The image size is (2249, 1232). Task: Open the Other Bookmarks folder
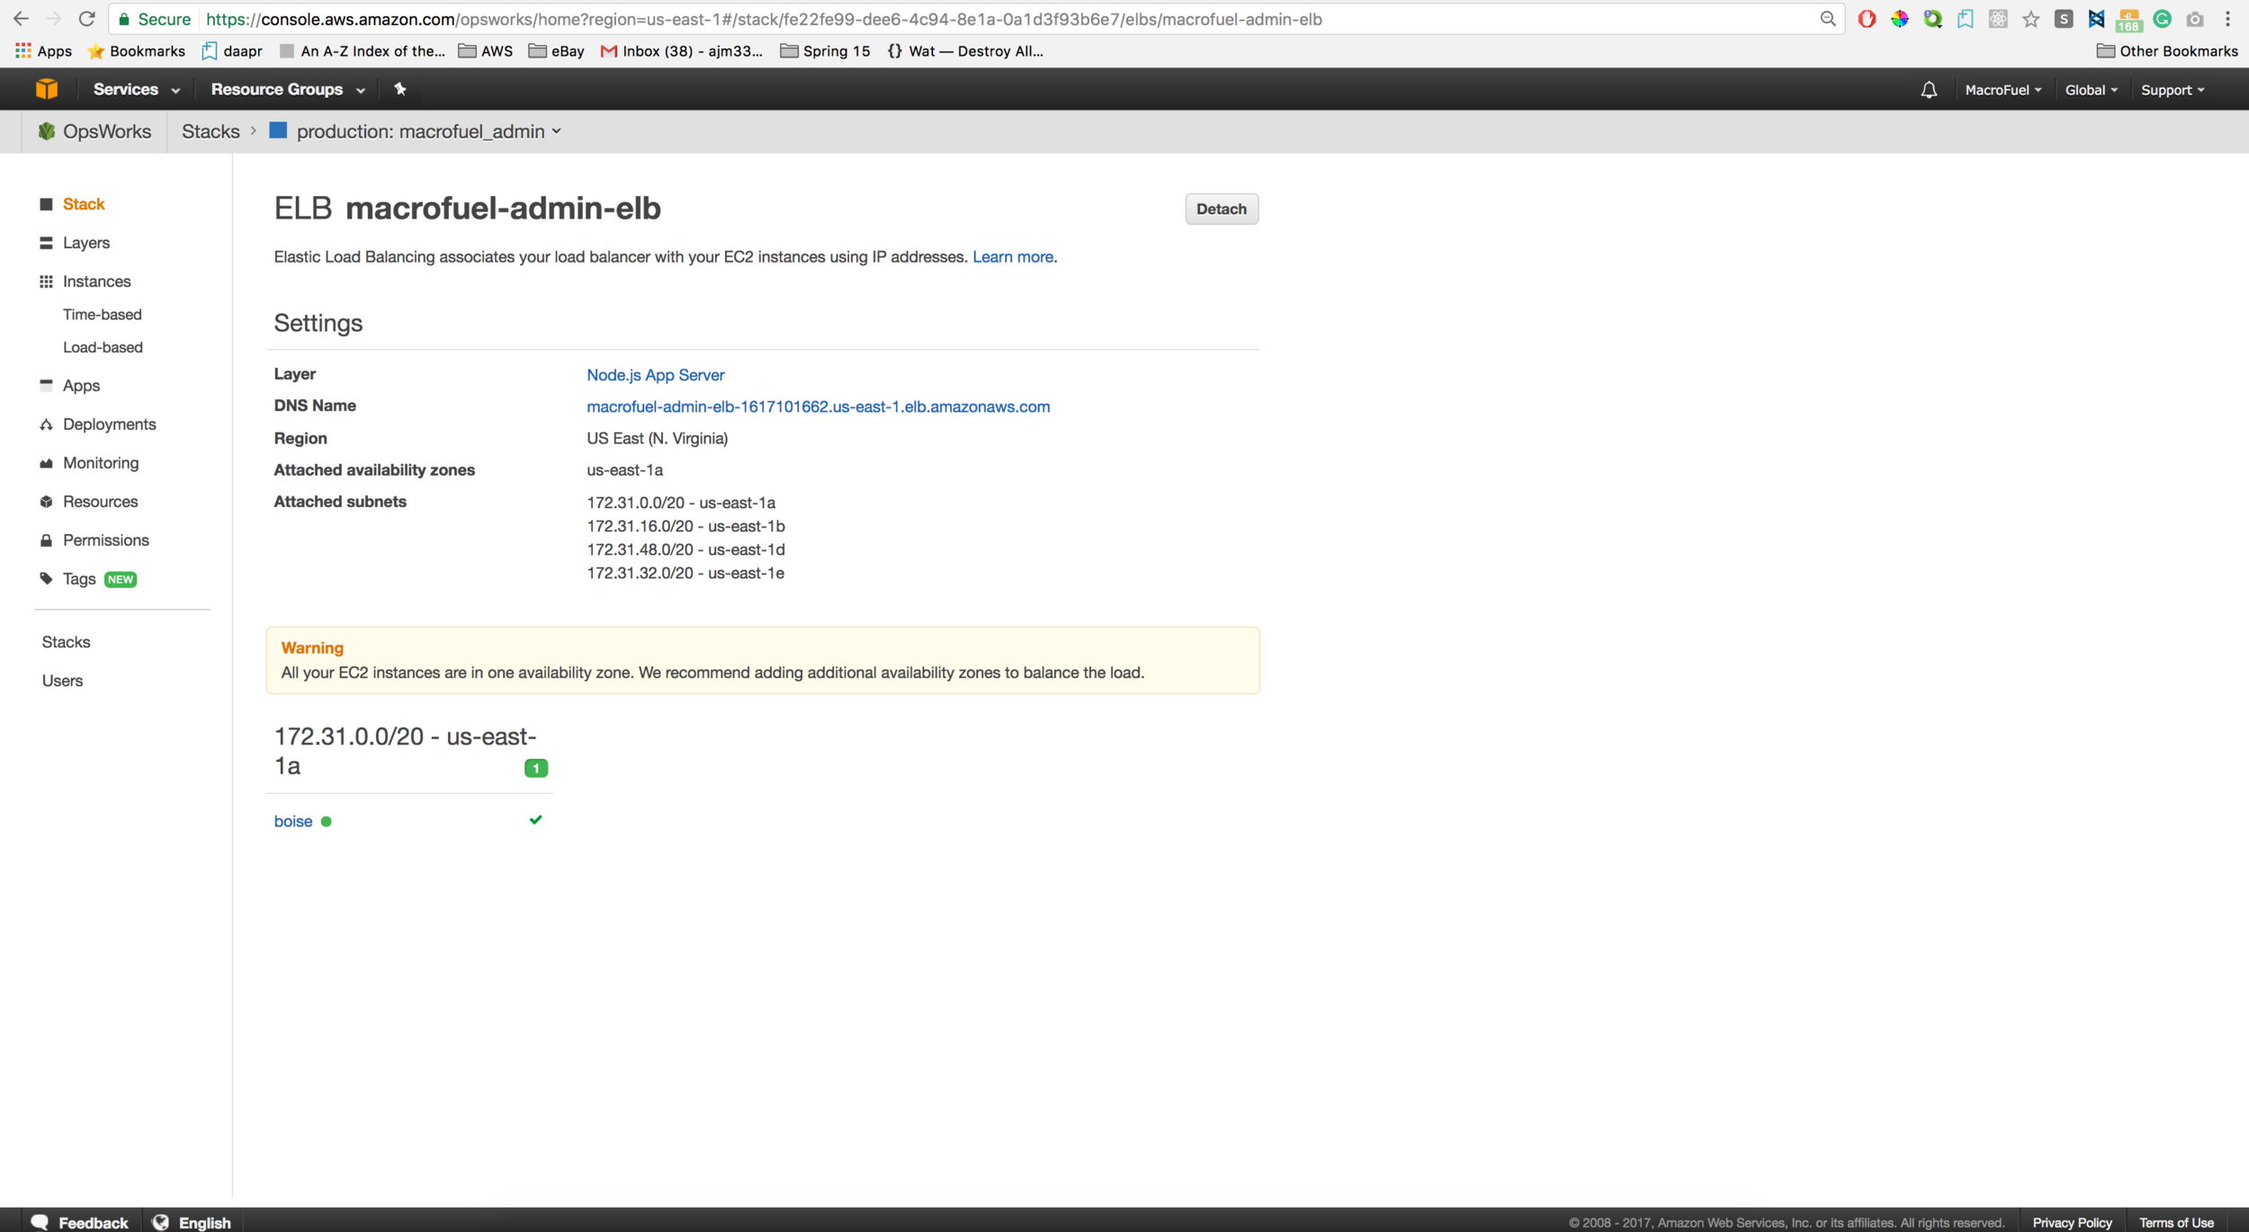(x=2167, y=51)
